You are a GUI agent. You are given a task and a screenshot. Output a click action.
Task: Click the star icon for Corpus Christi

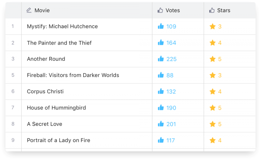click(x=213, y=91)
